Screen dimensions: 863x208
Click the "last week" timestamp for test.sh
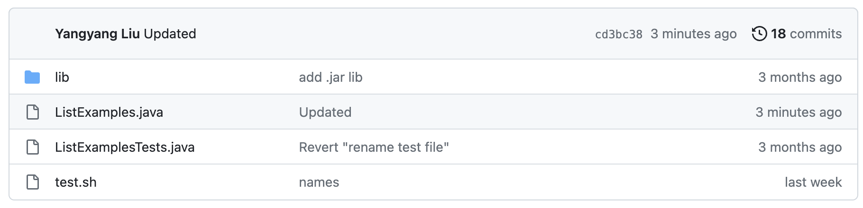pyautogui.click(x=813, y=182)
